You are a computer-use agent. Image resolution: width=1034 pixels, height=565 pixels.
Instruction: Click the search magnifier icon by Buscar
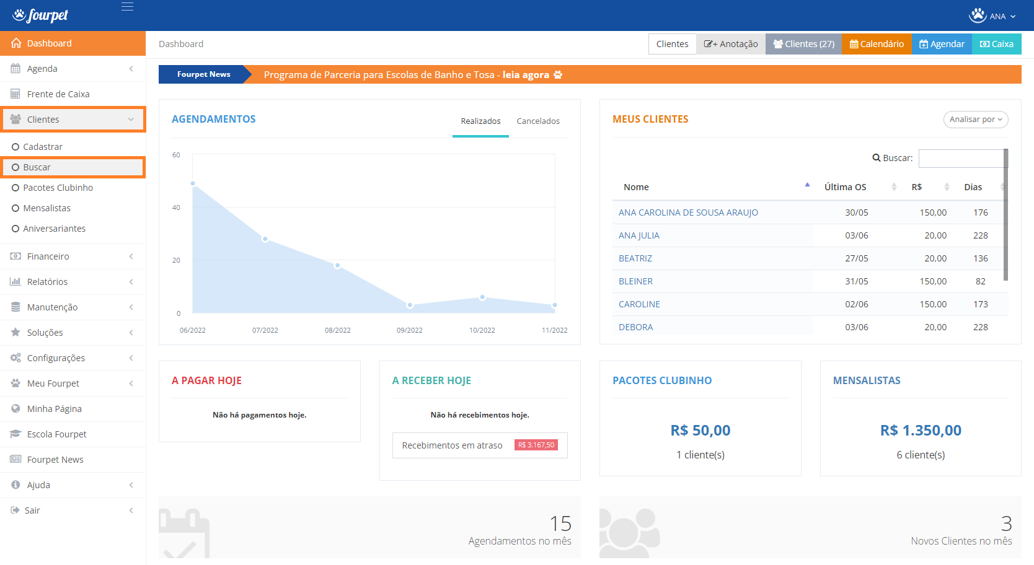point(877,158)
